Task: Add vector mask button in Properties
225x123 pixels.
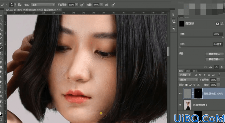Action: (x=222, y=24)
